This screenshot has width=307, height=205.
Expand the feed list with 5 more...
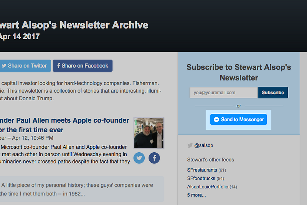(196, 195)
